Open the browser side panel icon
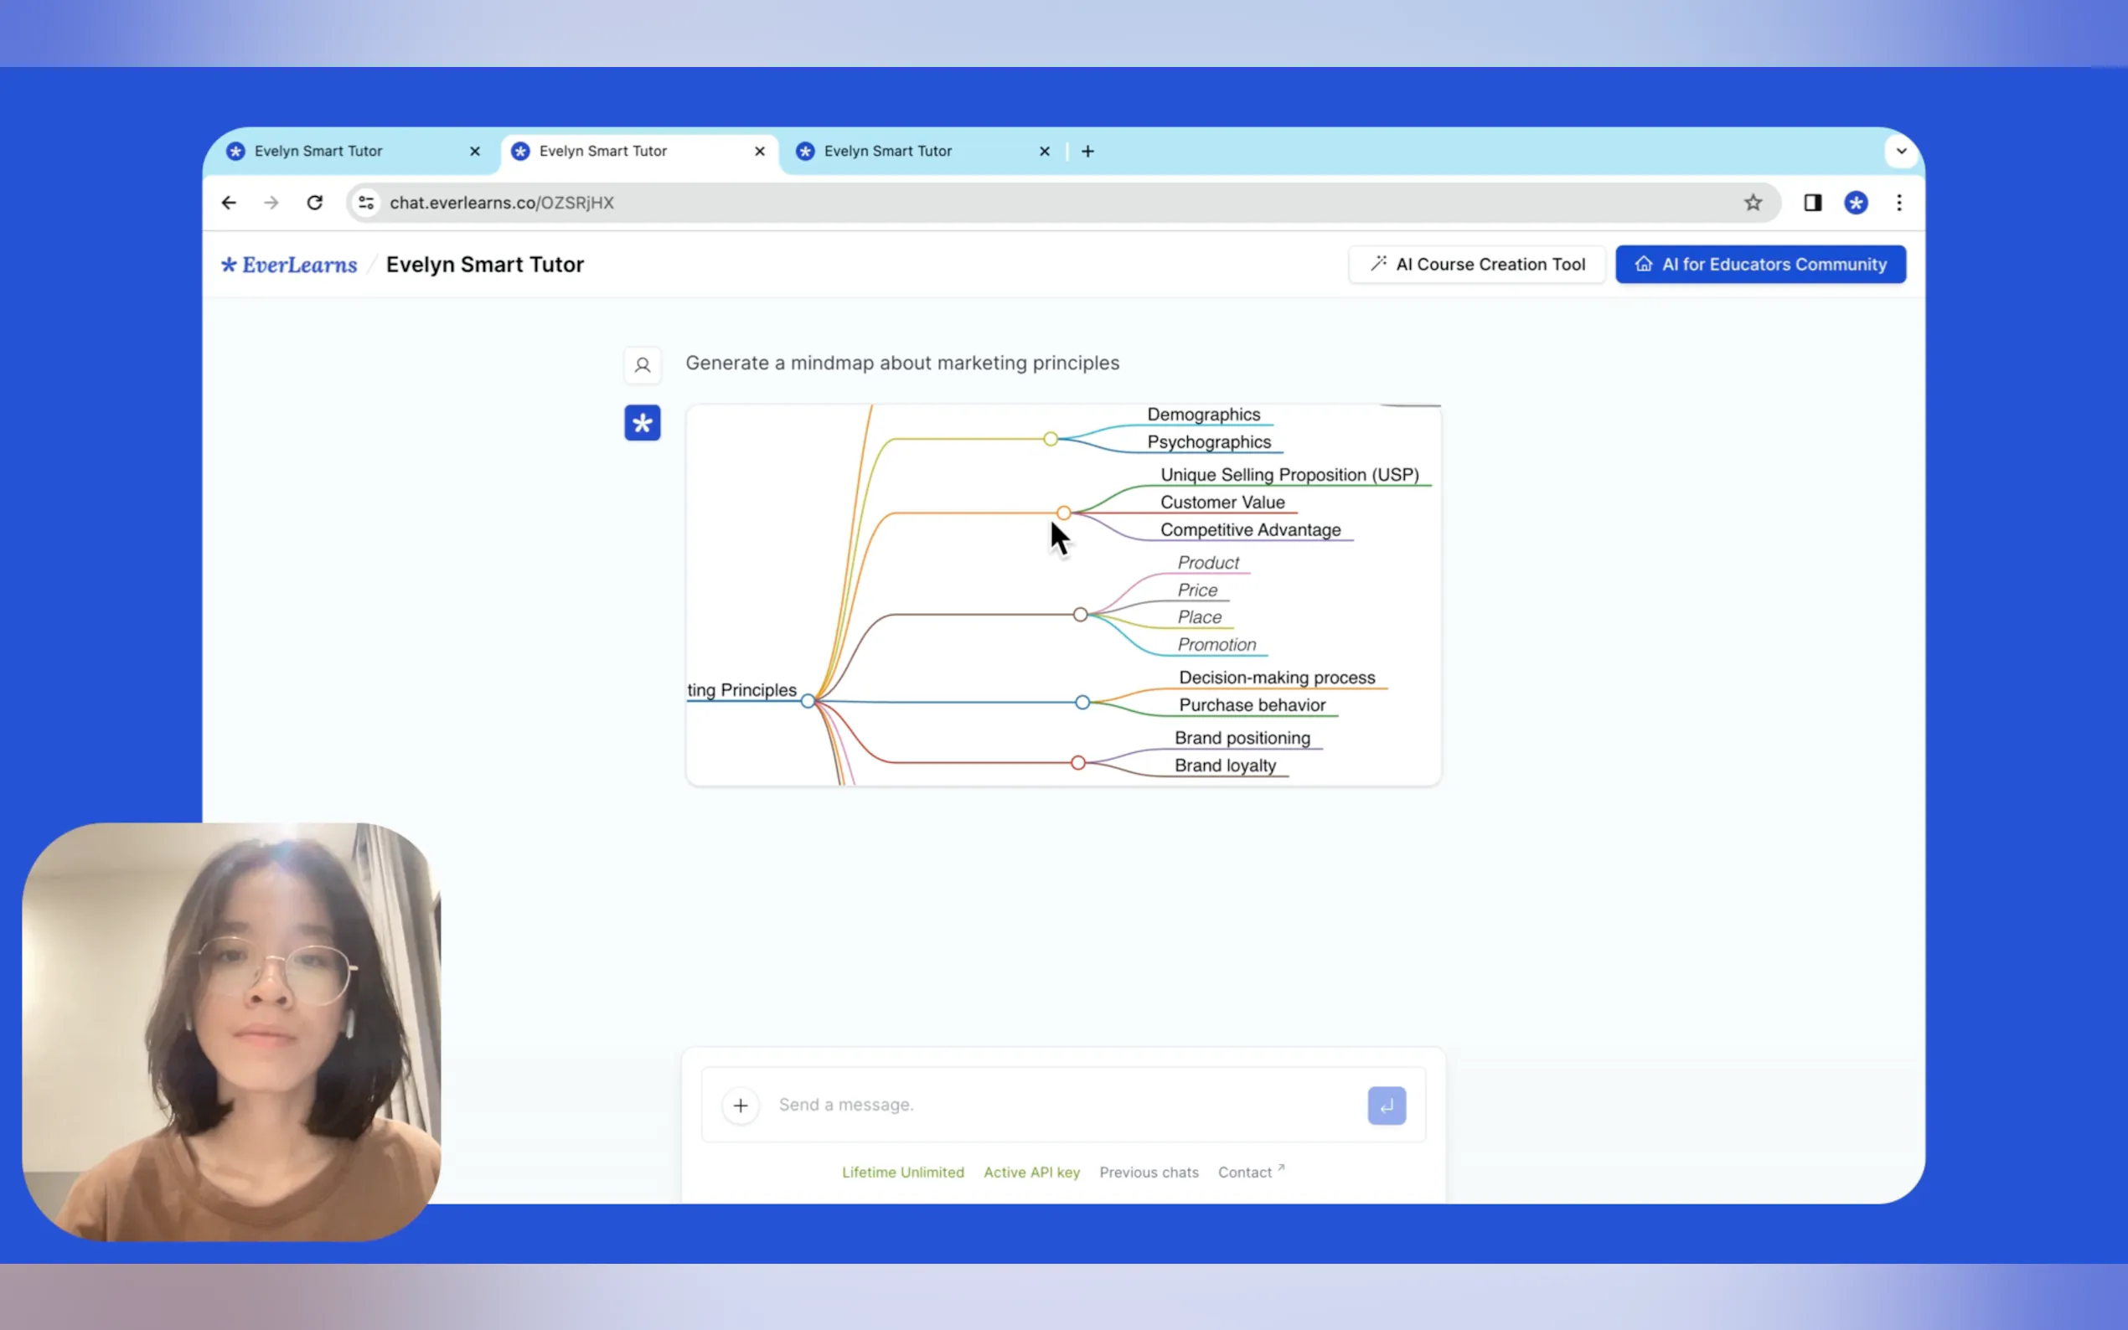 (1812, 203)
